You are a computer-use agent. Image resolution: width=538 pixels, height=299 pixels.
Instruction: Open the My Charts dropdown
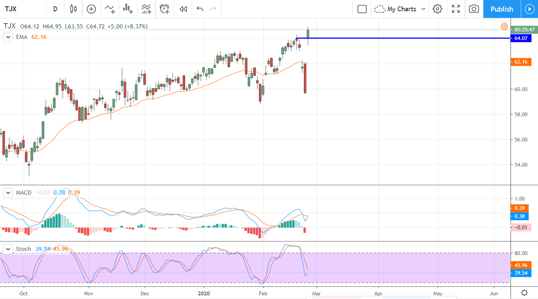click(400, 9)
